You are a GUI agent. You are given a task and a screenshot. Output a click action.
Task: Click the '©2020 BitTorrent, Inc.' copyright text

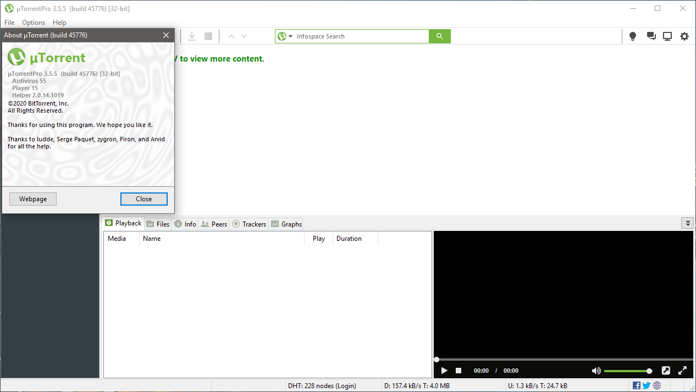[x=38, y=103]
